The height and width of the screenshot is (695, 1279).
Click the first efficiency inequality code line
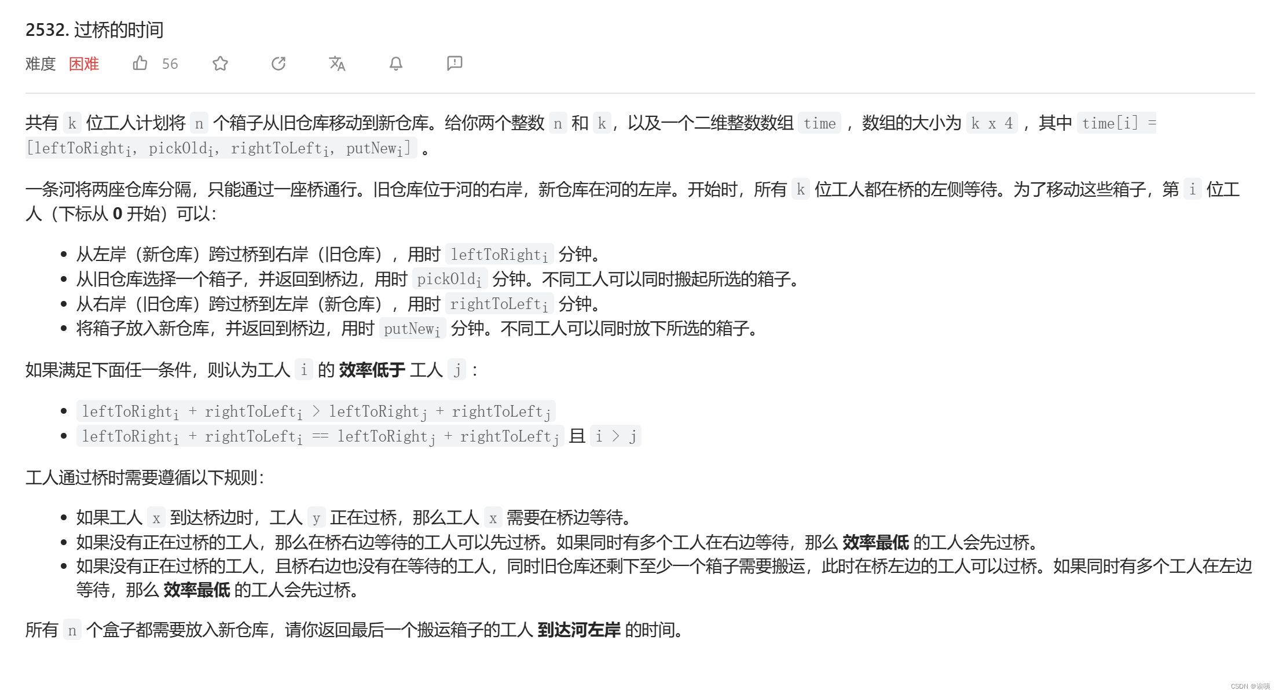[316, 411]
